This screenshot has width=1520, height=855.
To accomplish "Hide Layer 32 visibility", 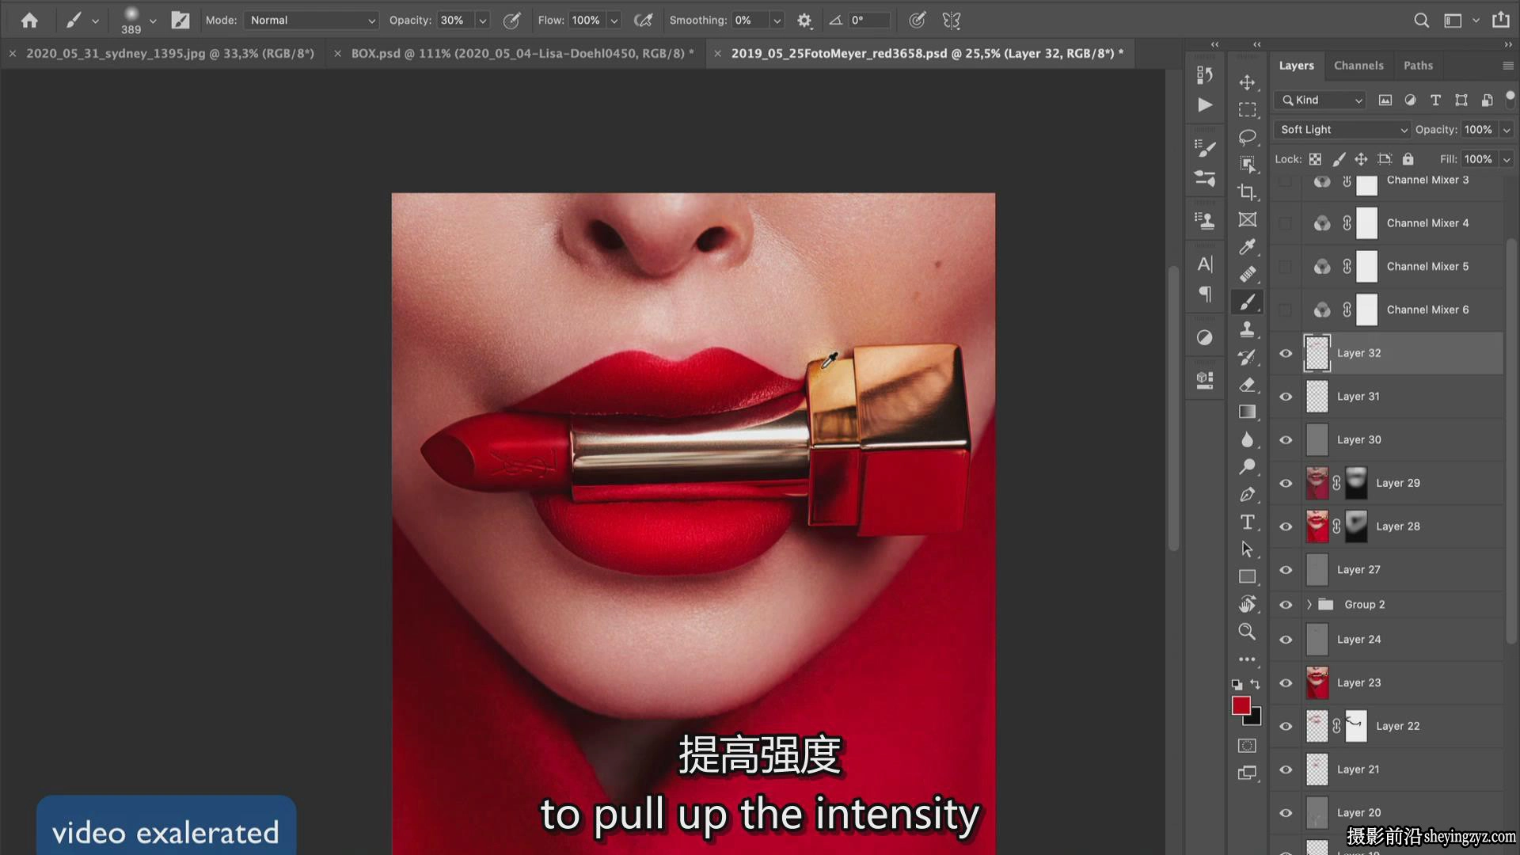I will (x=1286, y=353).
